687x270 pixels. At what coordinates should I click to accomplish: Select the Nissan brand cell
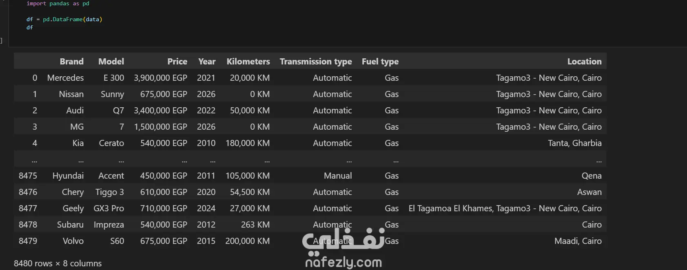point(71,94)
